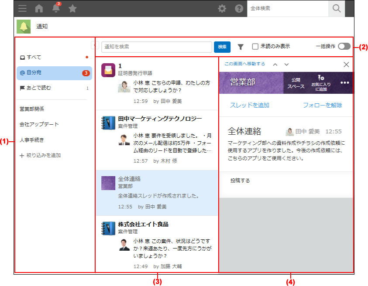
Task: Select the あとで読む filter
Action: point(54,88)
